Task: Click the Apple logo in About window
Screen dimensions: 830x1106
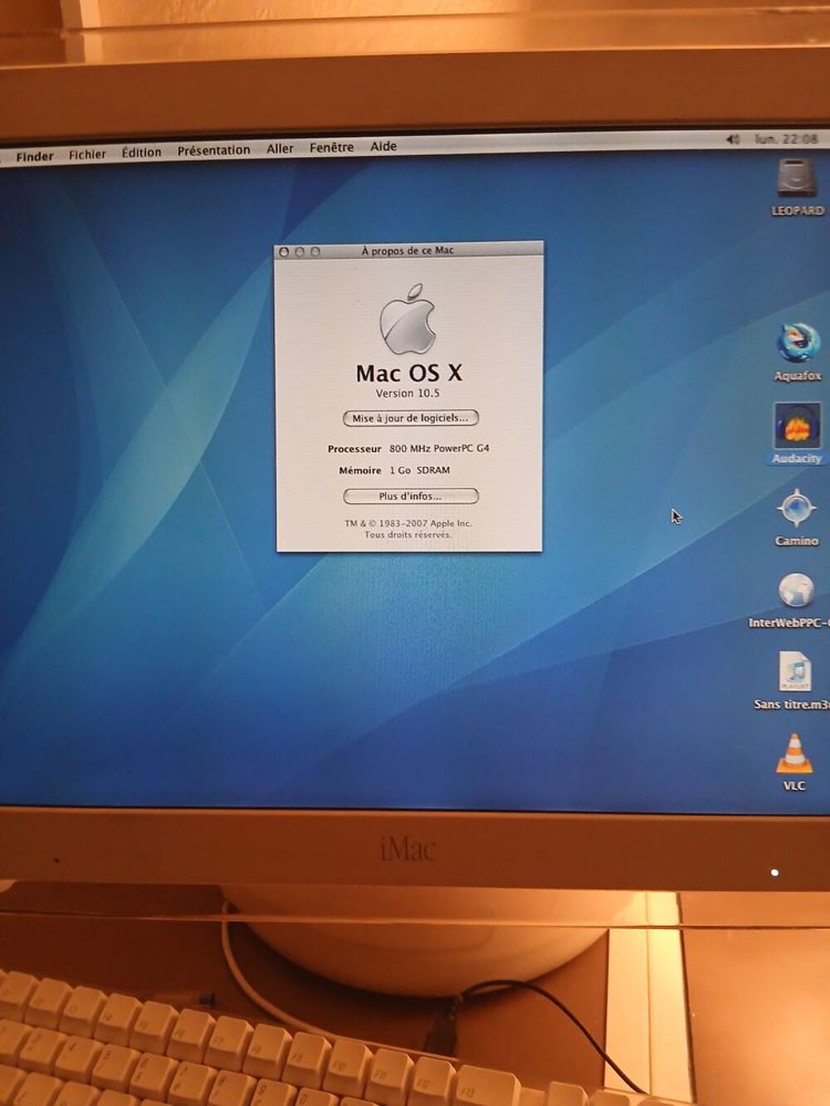Action: pos(408,319)
